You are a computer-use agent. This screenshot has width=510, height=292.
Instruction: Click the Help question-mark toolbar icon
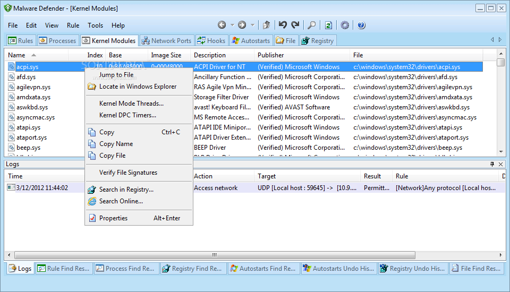click(x=361, y=25)
